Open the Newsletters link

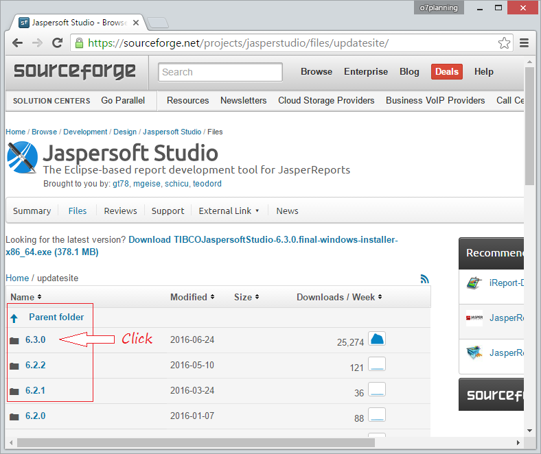point(243,101)
